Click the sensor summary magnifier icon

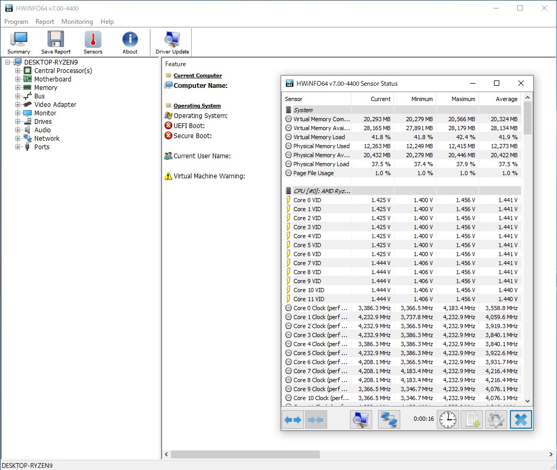361,420
